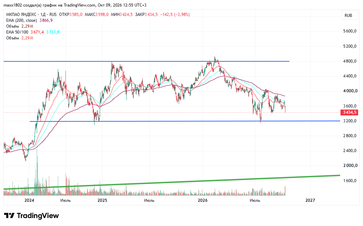Click the 4000,0 price axis label
Screen dimensions: 363x226
(x=349, y=91)
